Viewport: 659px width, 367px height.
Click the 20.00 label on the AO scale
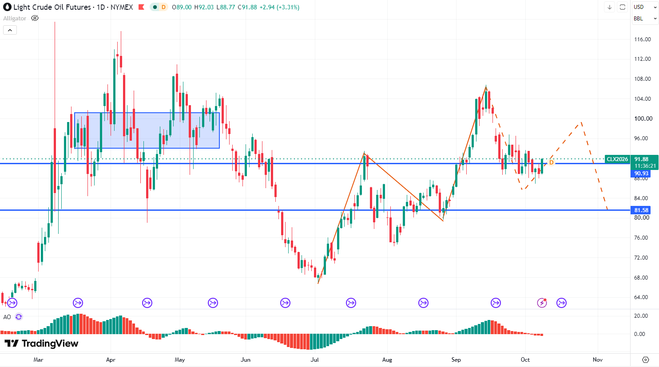pos(641,316)
